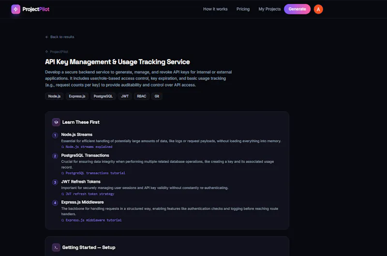Click the Back to results link

(x=60, y=37)
